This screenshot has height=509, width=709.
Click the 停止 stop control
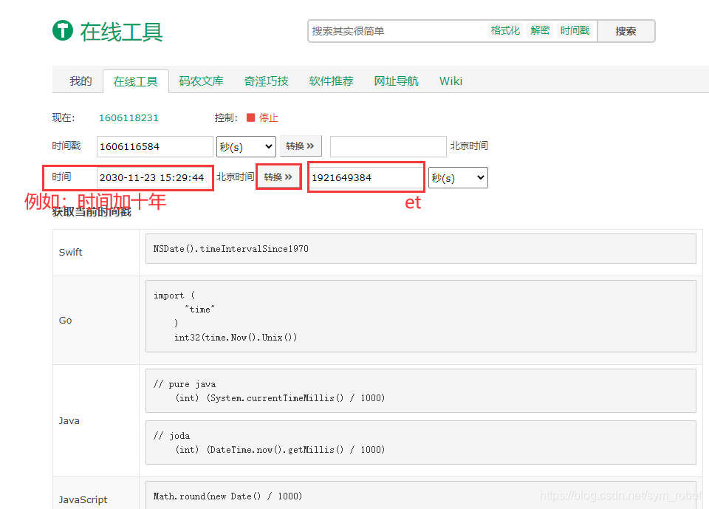[x=268, y=117]
